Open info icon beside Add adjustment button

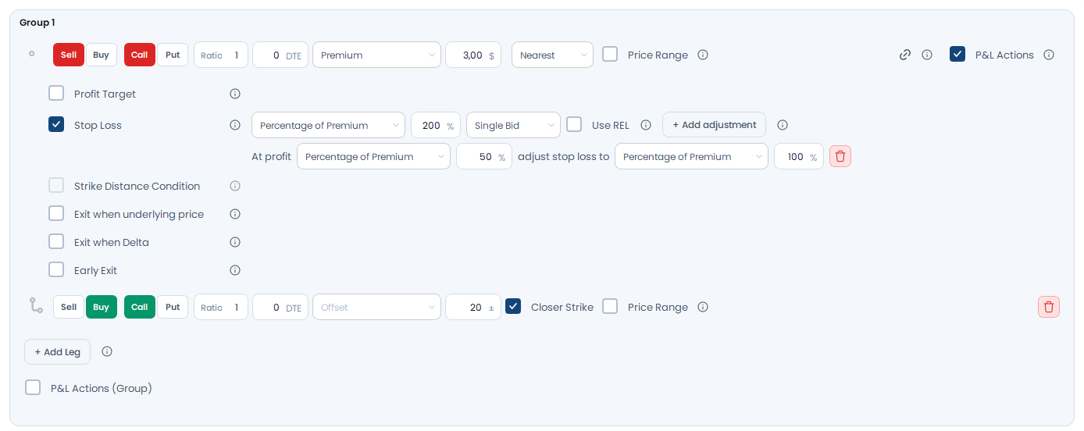point(783,125)
